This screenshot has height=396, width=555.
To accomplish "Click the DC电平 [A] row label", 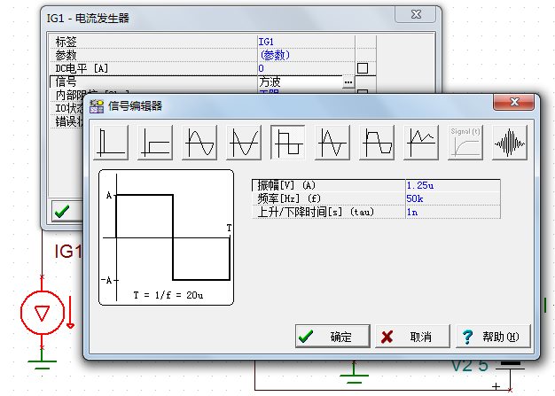I will (x=82, y=68).
